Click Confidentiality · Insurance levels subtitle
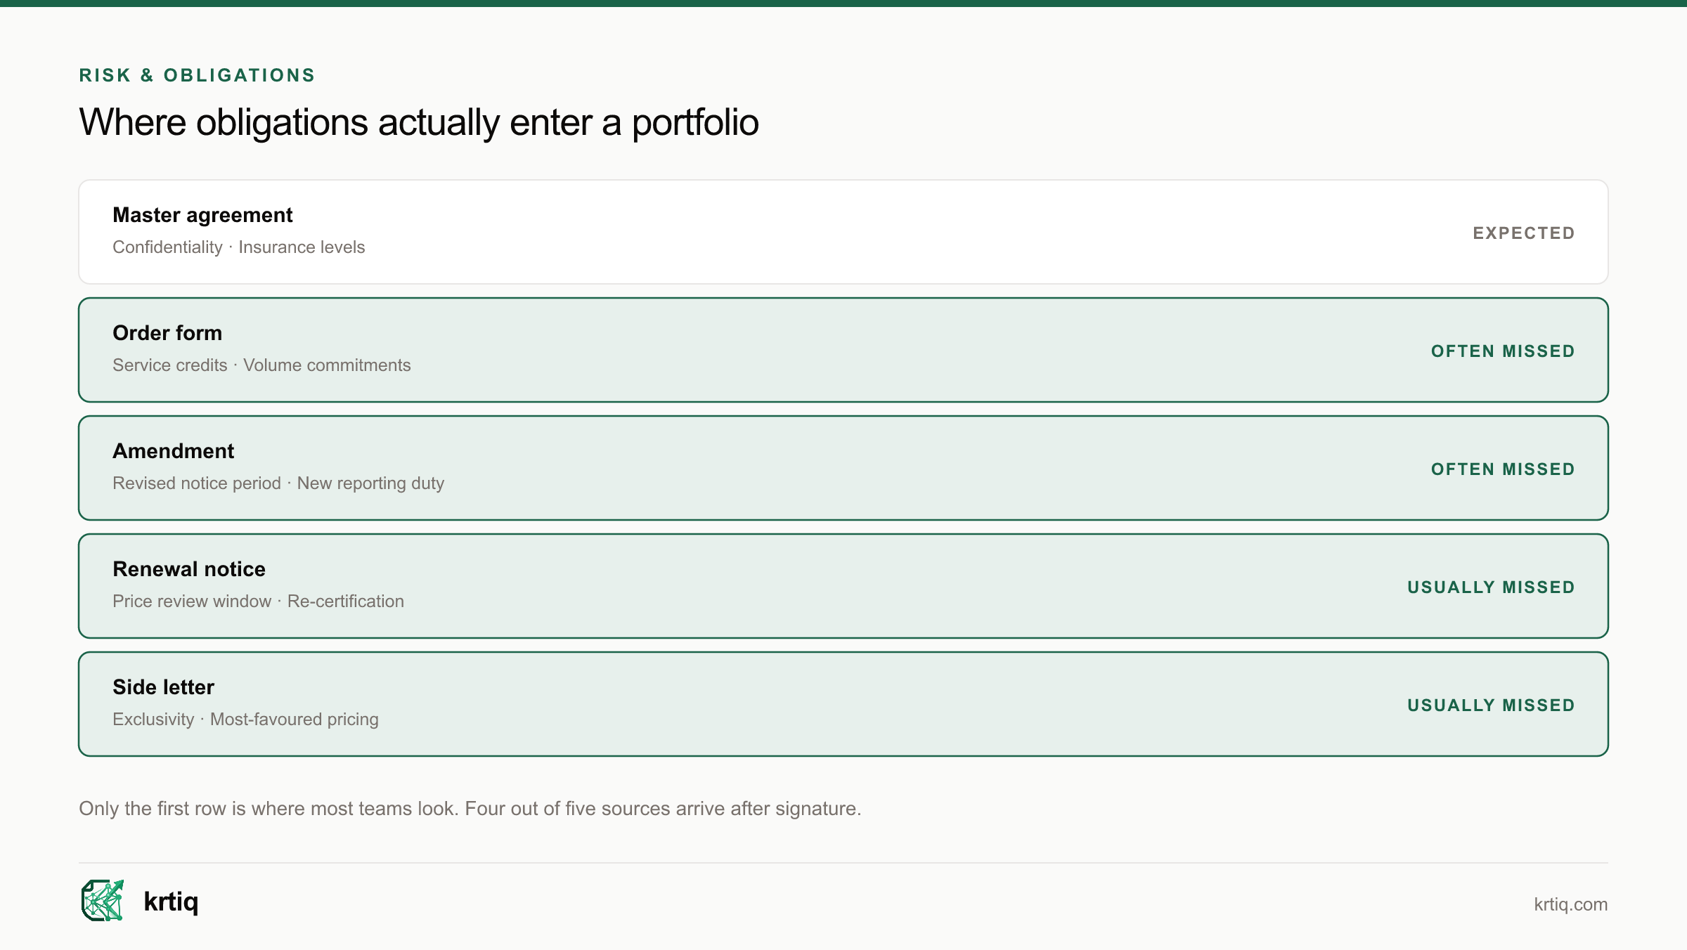 coord(239,247)
